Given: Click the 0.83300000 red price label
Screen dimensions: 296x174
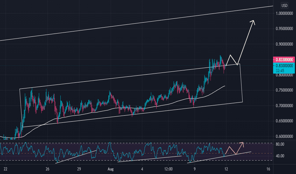Looking at the screenshot, I should (284, 59).
